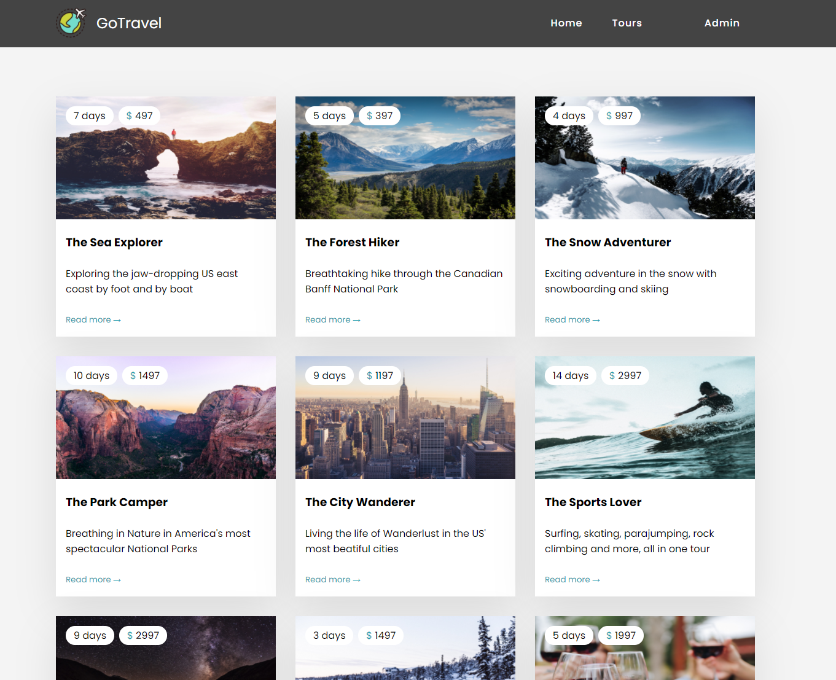Click the $ 997 price badge

pyautogui.click(x=619, y=115)
